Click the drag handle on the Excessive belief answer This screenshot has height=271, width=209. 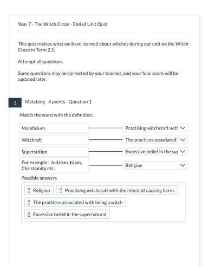29,214
